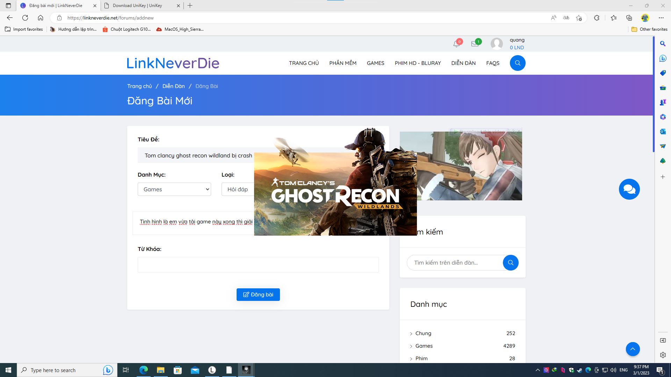Open sidebar Shopping tag icon
The image size is (671, 377).
tap(663, 73)
